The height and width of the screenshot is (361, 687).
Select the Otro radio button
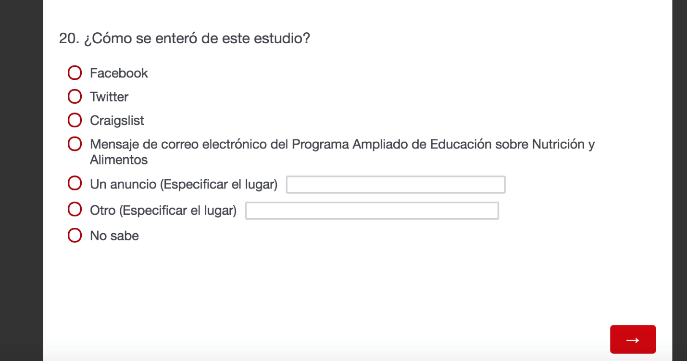(75, 210)
